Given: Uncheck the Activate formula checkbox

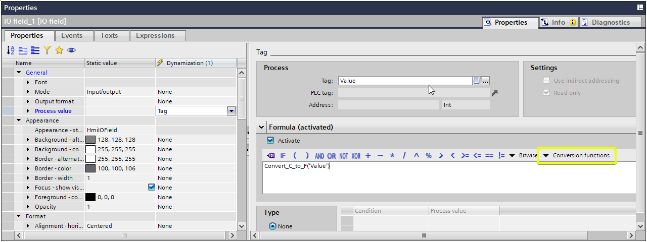Looking at the screenshot, I should pos(270,141).
